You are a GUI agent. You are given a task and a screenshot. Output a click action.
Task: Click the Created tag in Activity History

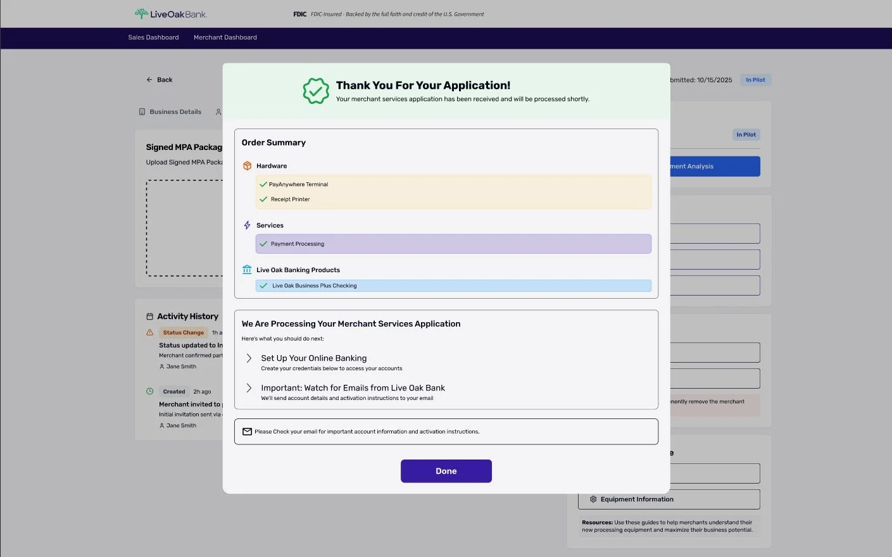tap(174, 391)
